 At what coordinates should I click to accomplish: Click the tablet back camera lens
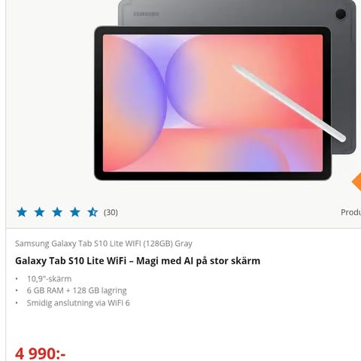(x=341, y=14)
